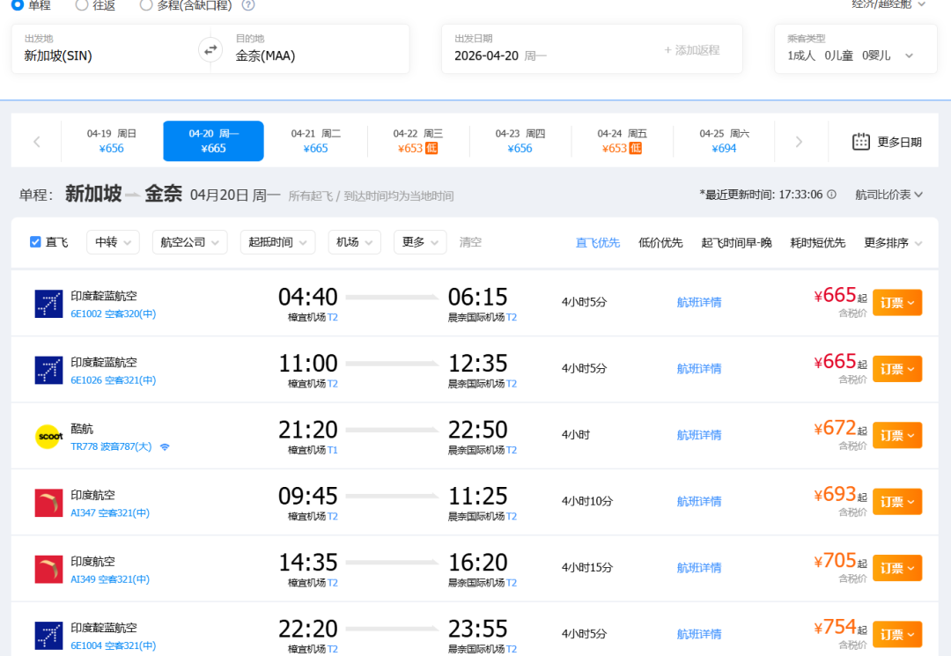951x656 pixels.
Task: Click the Scoot airline logo
Action: pos(48,436)
